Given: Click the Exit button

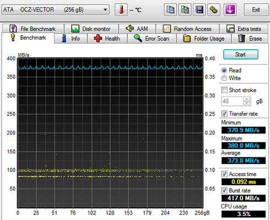Looking at the screenshot, I should tap(256, 9).
